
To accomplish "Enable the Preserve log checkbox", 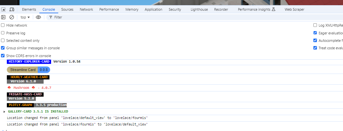I will tap(3, 33).
